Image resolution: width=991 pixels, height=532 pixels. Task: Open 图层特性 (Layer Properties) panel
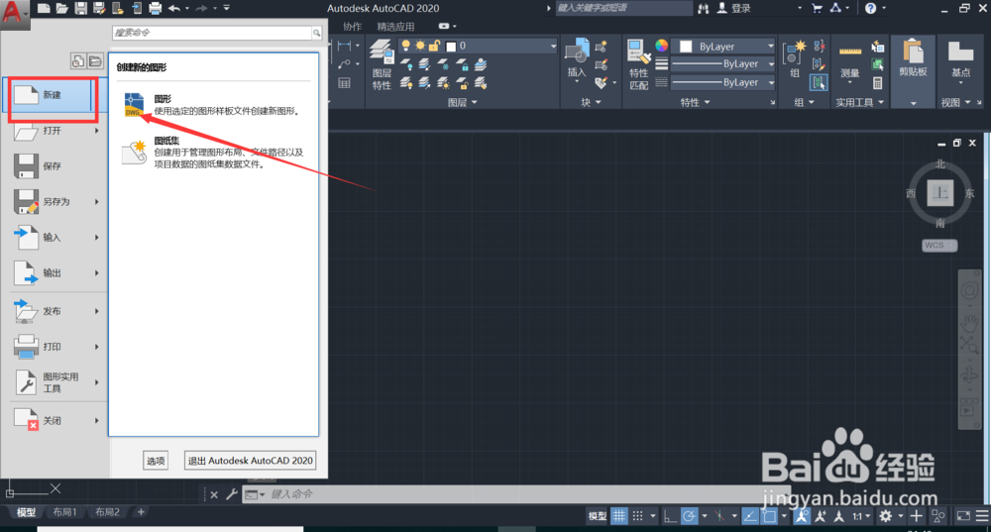tap(382, 64)
